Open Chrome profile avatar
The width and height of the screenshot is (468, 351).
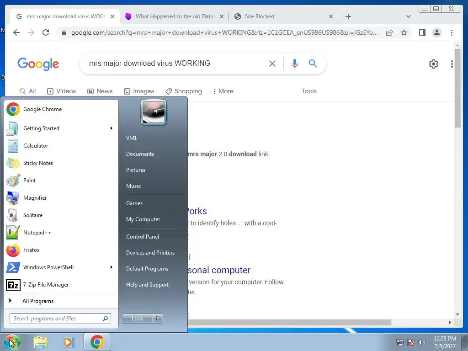[x=436, y=32]
